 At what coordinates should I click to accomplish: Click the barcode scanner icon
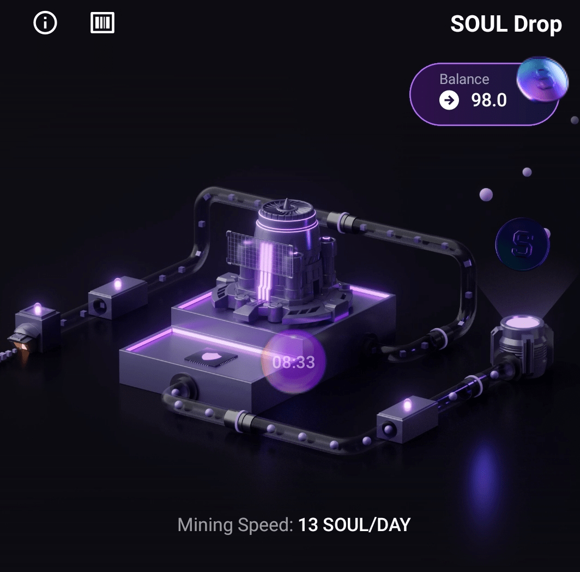[x=102, y=23]
